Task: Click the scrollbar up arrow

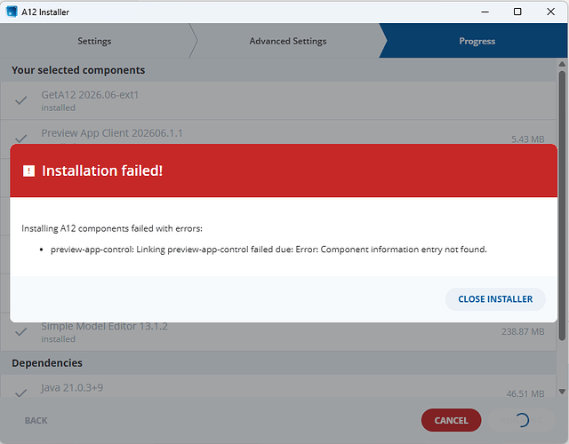Action: click(562, 64)
